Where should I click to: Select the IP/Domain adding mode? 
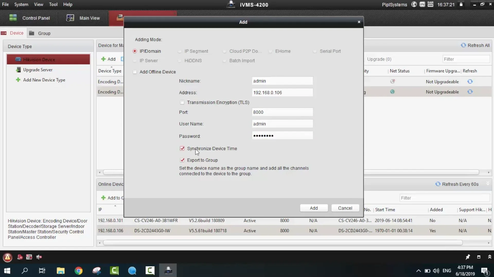click(135, 51)
